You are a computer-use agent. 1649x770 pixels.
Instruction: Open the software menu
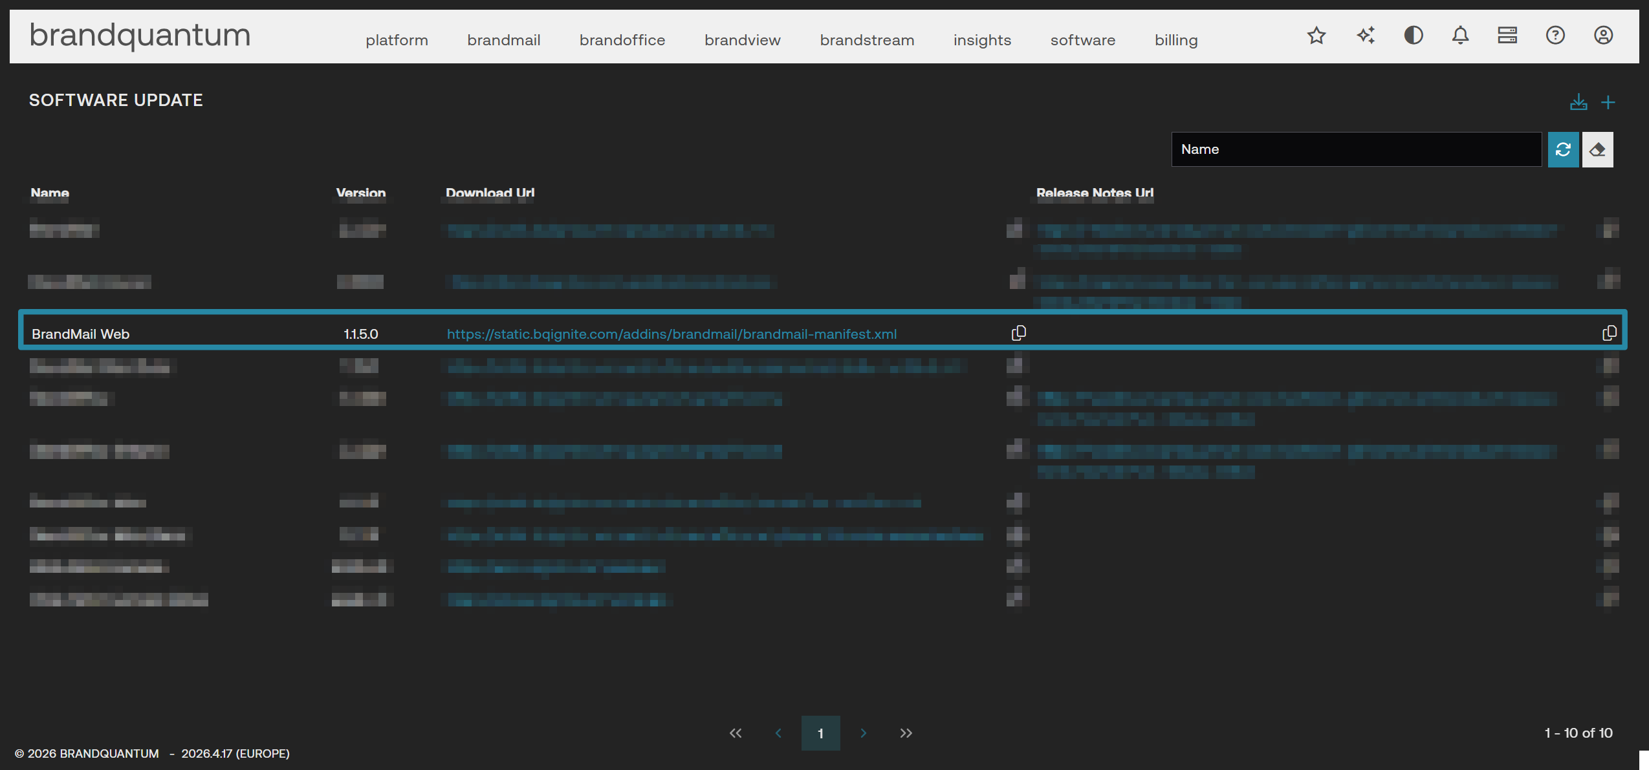click(x=1083, y=40)
